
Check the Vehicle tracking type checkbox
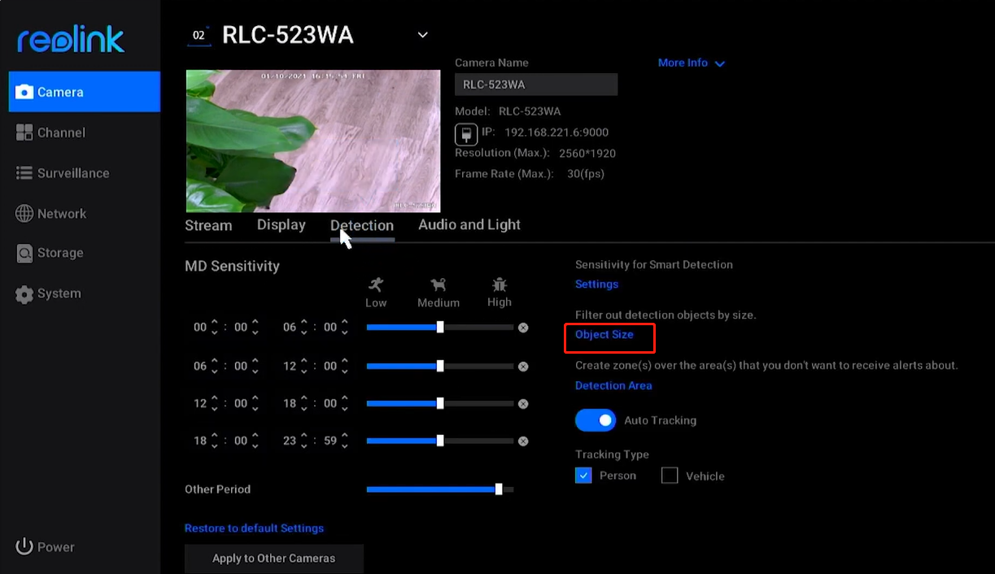pyautogui.click(x=670, y=476)
